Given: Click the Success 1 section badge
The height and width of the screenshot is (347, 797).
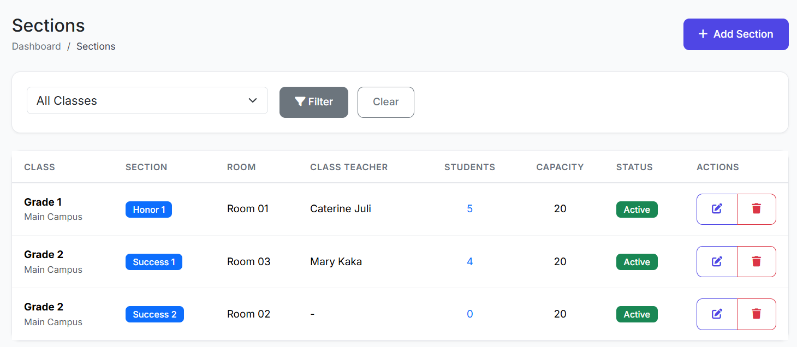Looking at the screenshot, I should coord(154,262).
